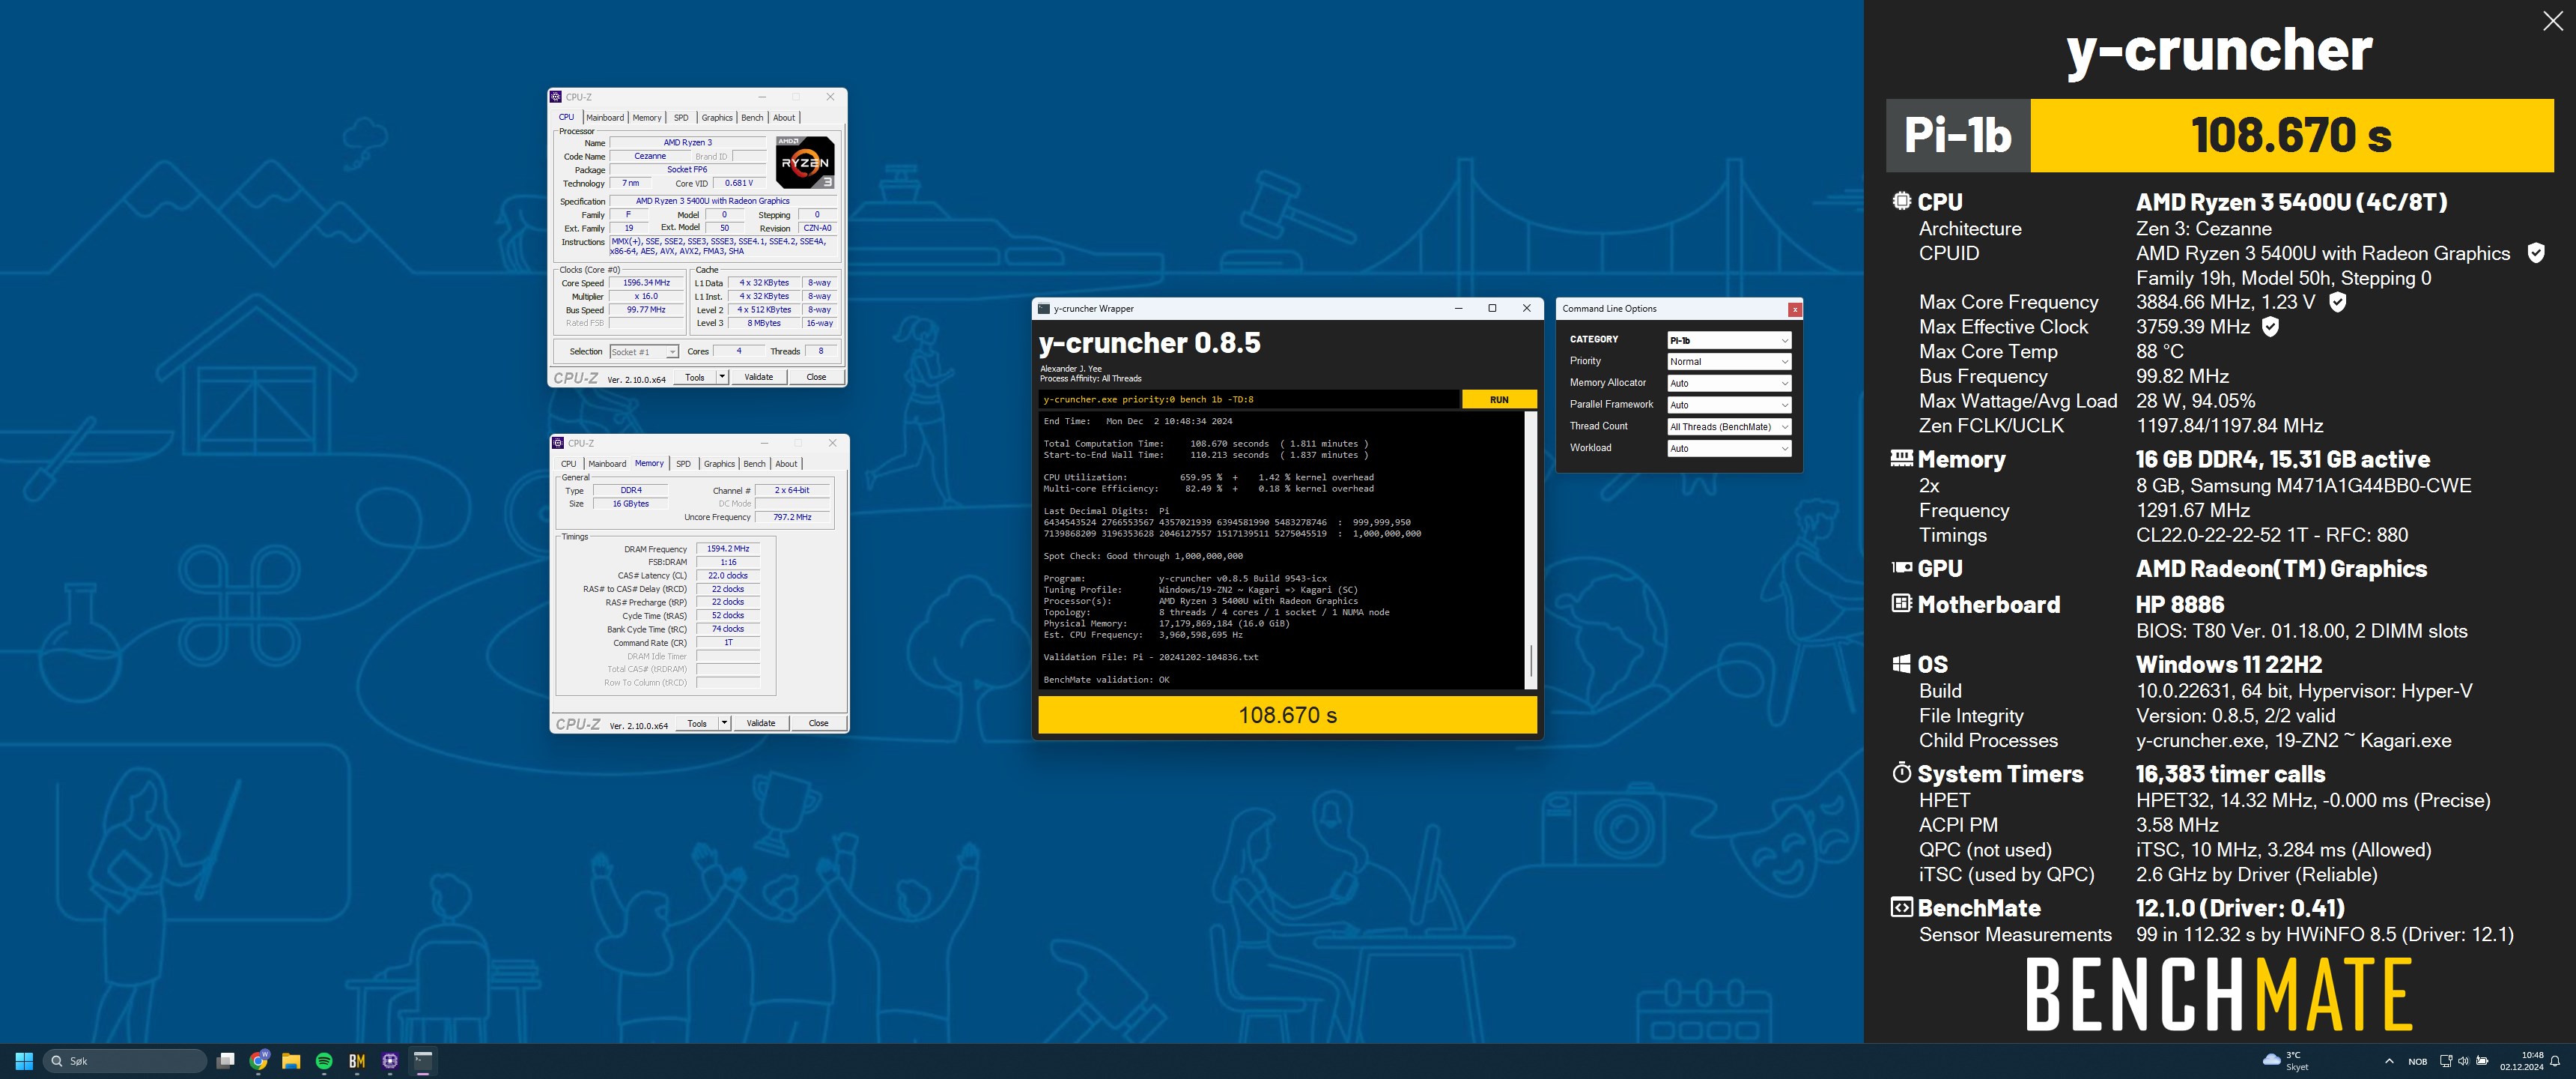Click the BenchMate section icon in the panel
This screenshot has width=2576, height=1079.
pyautogui.click(x=1901, y=907)
